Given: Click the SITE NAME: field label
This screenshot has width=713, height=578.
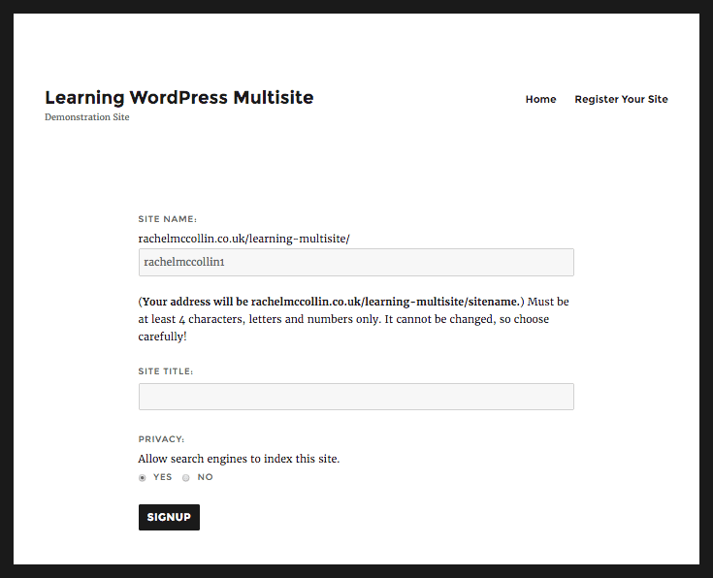Looking at the screenshot, I should tap(167, 219).
